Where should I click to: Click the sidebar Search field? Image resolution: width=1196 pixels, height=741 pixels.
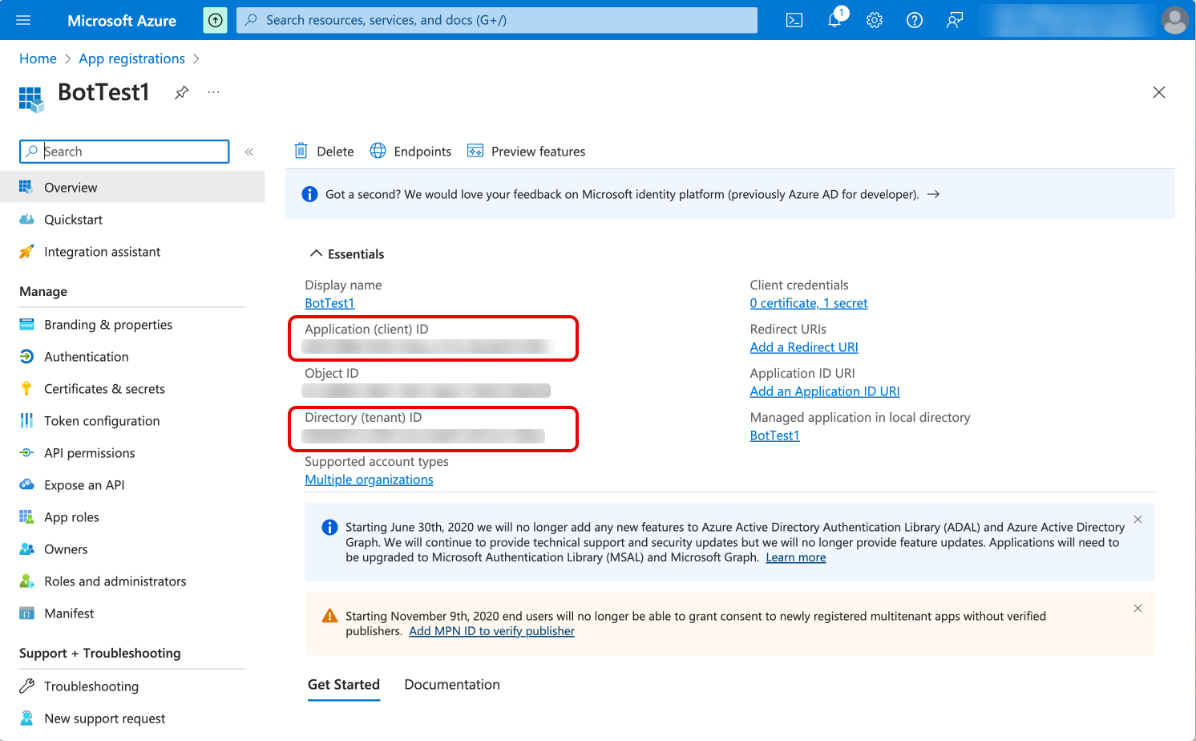124,152
